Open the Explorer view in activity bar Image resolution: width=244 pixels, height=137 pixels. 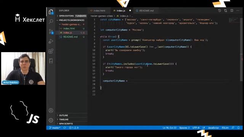click(51, 12)
